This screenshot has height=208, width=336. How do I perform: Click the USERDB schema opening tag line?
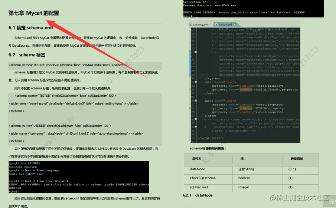(60, 126)
